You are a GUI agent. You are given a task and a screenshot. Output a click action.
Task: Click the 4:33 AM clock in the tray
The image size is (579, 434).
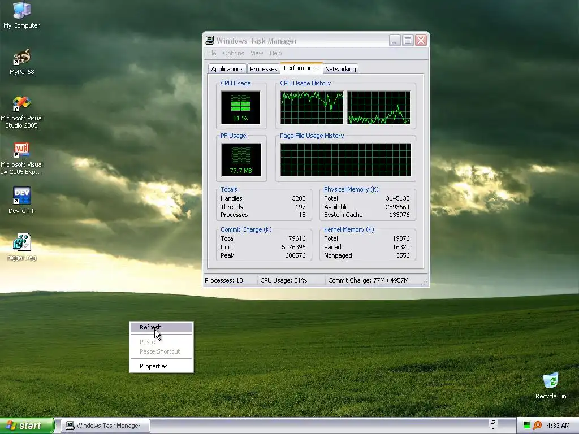558,426
